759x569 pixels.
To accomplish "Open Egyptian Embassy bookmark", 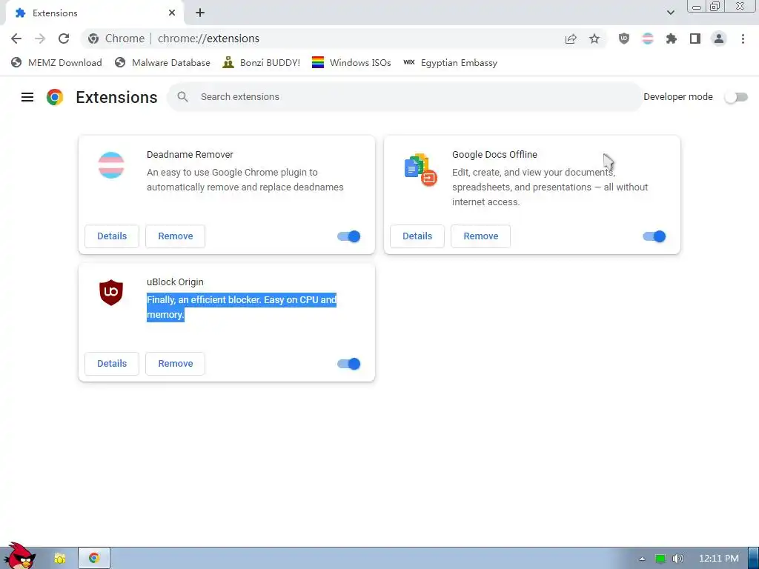I will click(450, 63).
